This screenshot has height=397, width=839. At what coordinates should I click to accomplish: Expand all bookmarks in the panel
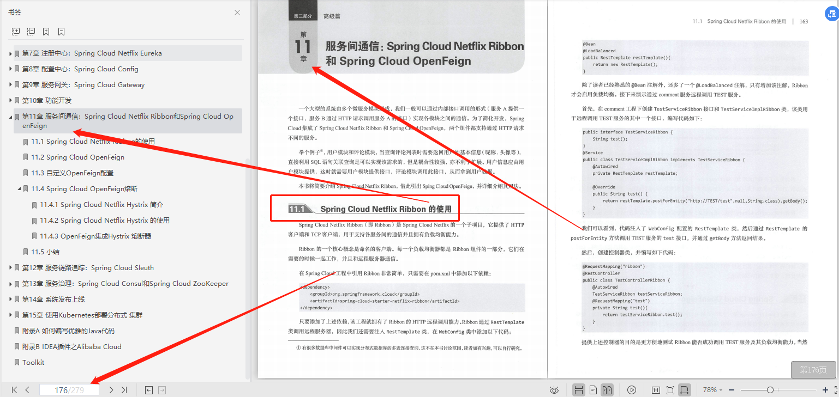16,31
